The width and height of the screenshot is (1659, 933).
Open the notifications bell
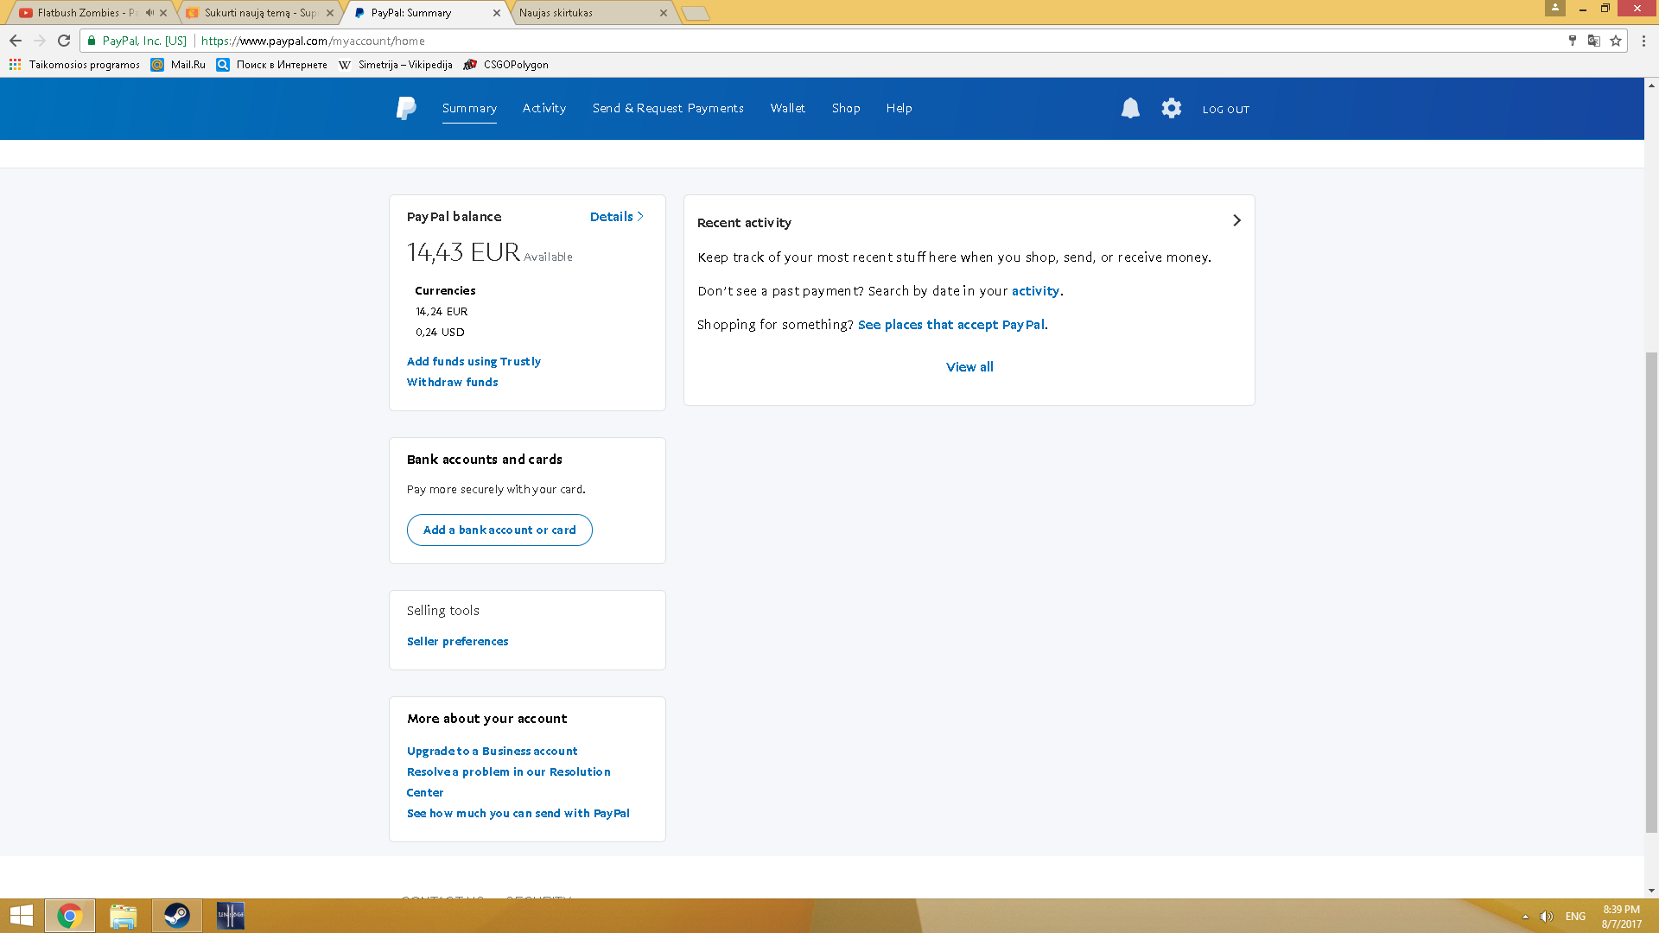click(1130, 108)
